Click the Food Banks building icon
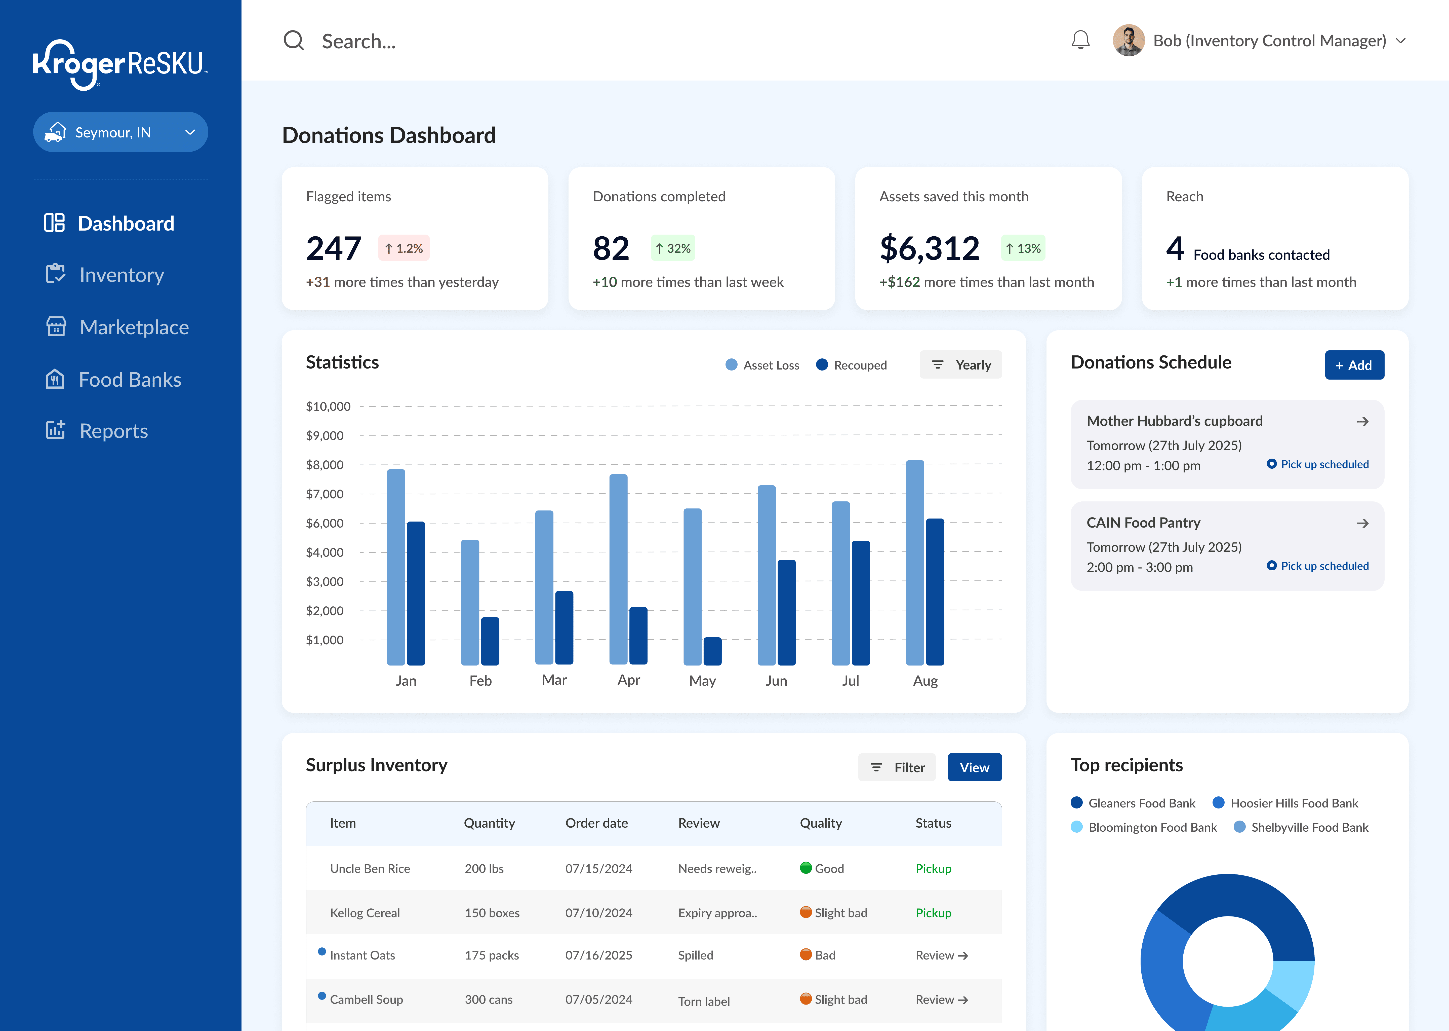 click(x=55, y=379)
